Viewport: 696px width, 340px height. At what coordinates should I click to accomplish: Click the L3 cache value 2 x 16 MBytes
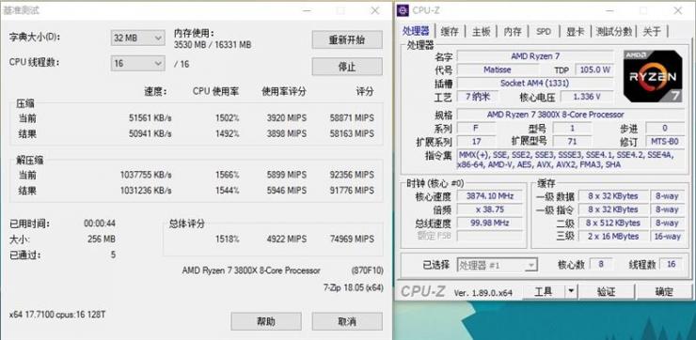click(x=613, y=237)
